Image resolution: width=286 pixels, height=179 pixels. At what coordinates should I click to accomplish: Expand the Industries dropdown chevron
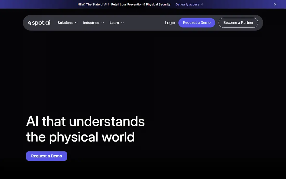102,23
